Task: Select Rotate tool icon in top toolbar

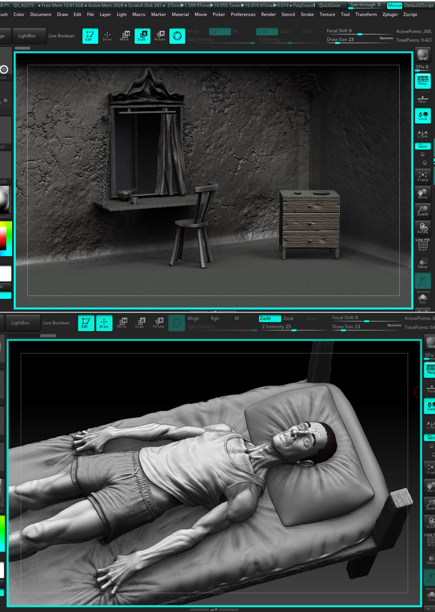Action: (160, 36)
